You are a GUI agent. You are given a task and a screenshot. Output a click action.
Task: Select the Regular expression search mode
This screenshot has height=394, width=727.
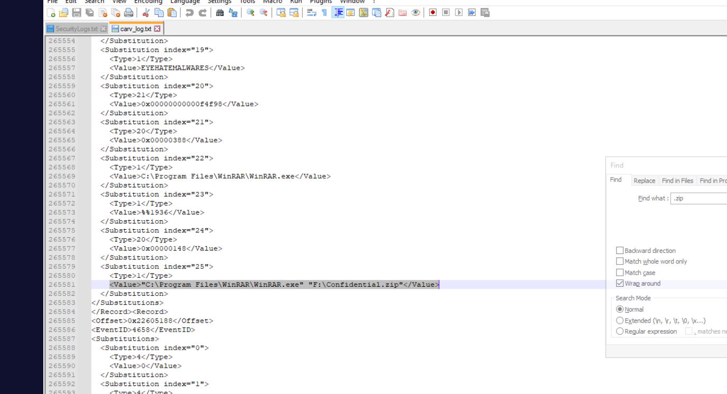point(620,332)
